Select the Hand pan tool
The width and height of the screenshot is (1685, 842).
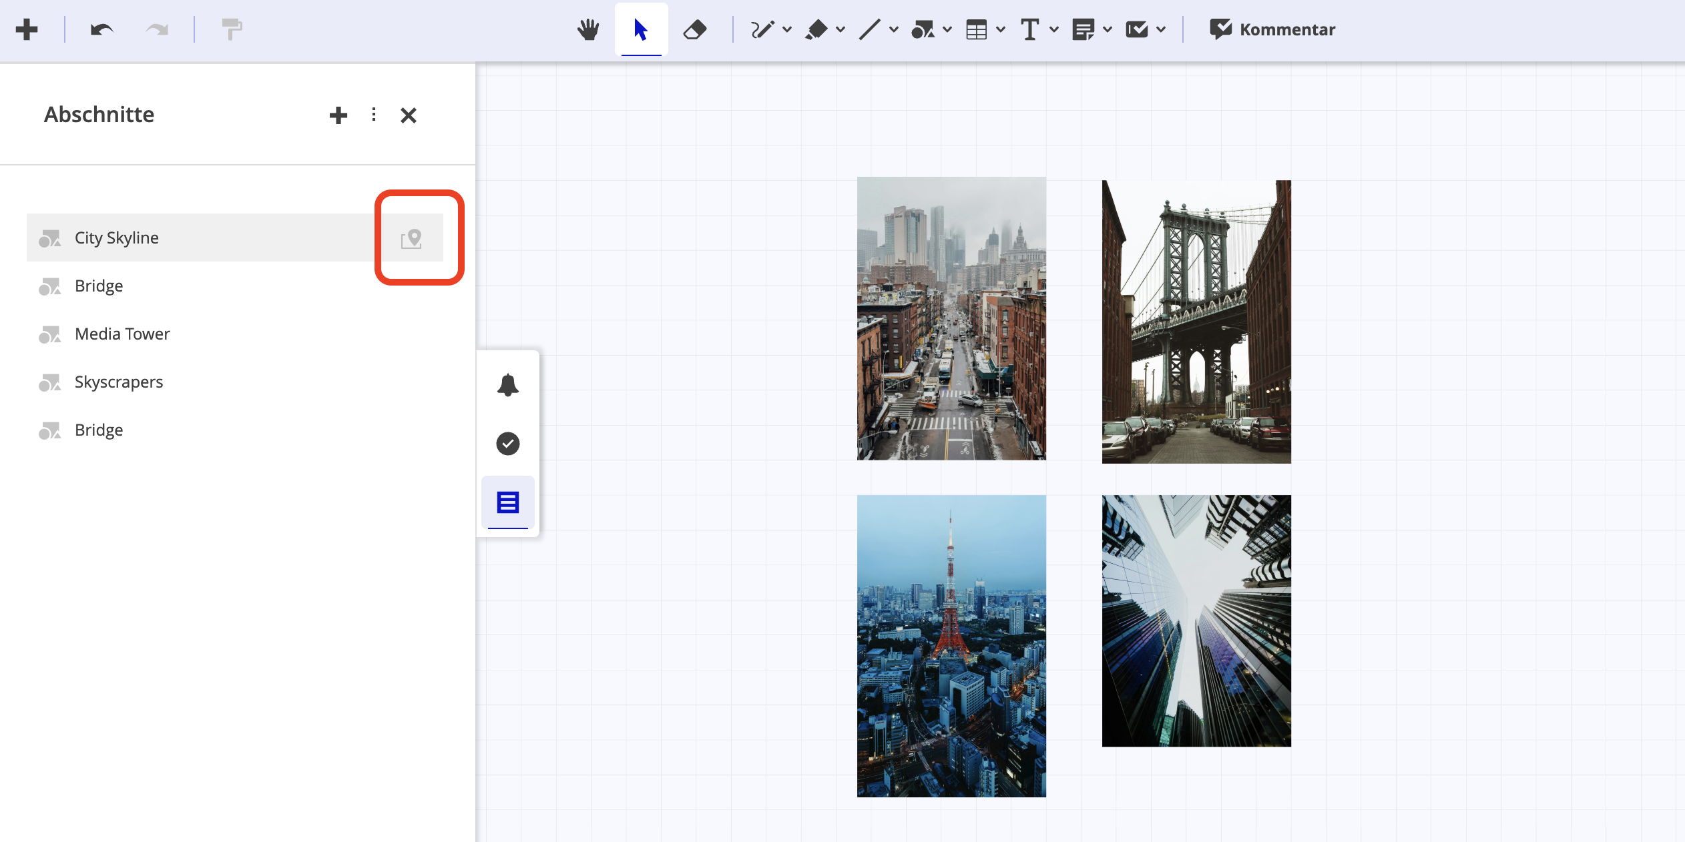(x=588, y=29)
